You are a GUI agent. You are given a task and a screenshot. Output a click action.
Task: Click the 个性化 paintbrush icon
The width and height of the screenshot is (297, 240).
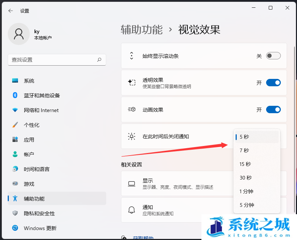click(x=15, y=125)
